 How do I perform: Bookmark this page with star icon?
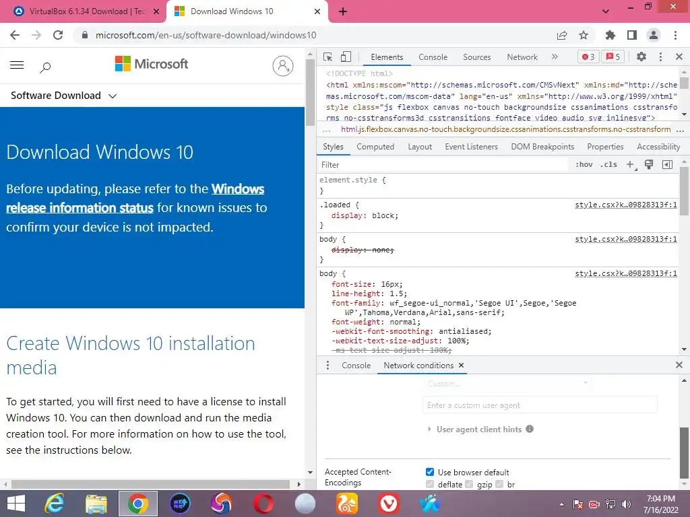(x=583, y=35)
